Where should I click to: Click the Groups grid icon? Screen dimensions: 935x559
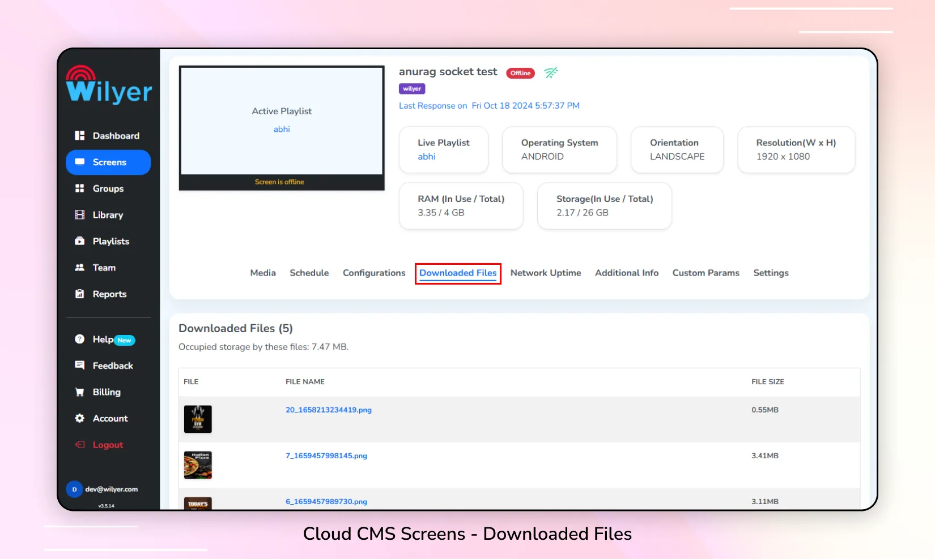tap(79, 188)
